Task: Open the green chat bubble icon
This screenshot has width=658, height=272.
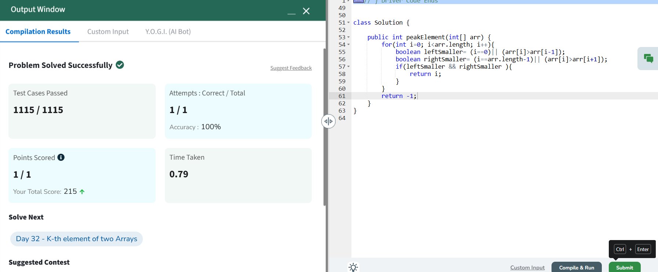Action: click(648, 58)
